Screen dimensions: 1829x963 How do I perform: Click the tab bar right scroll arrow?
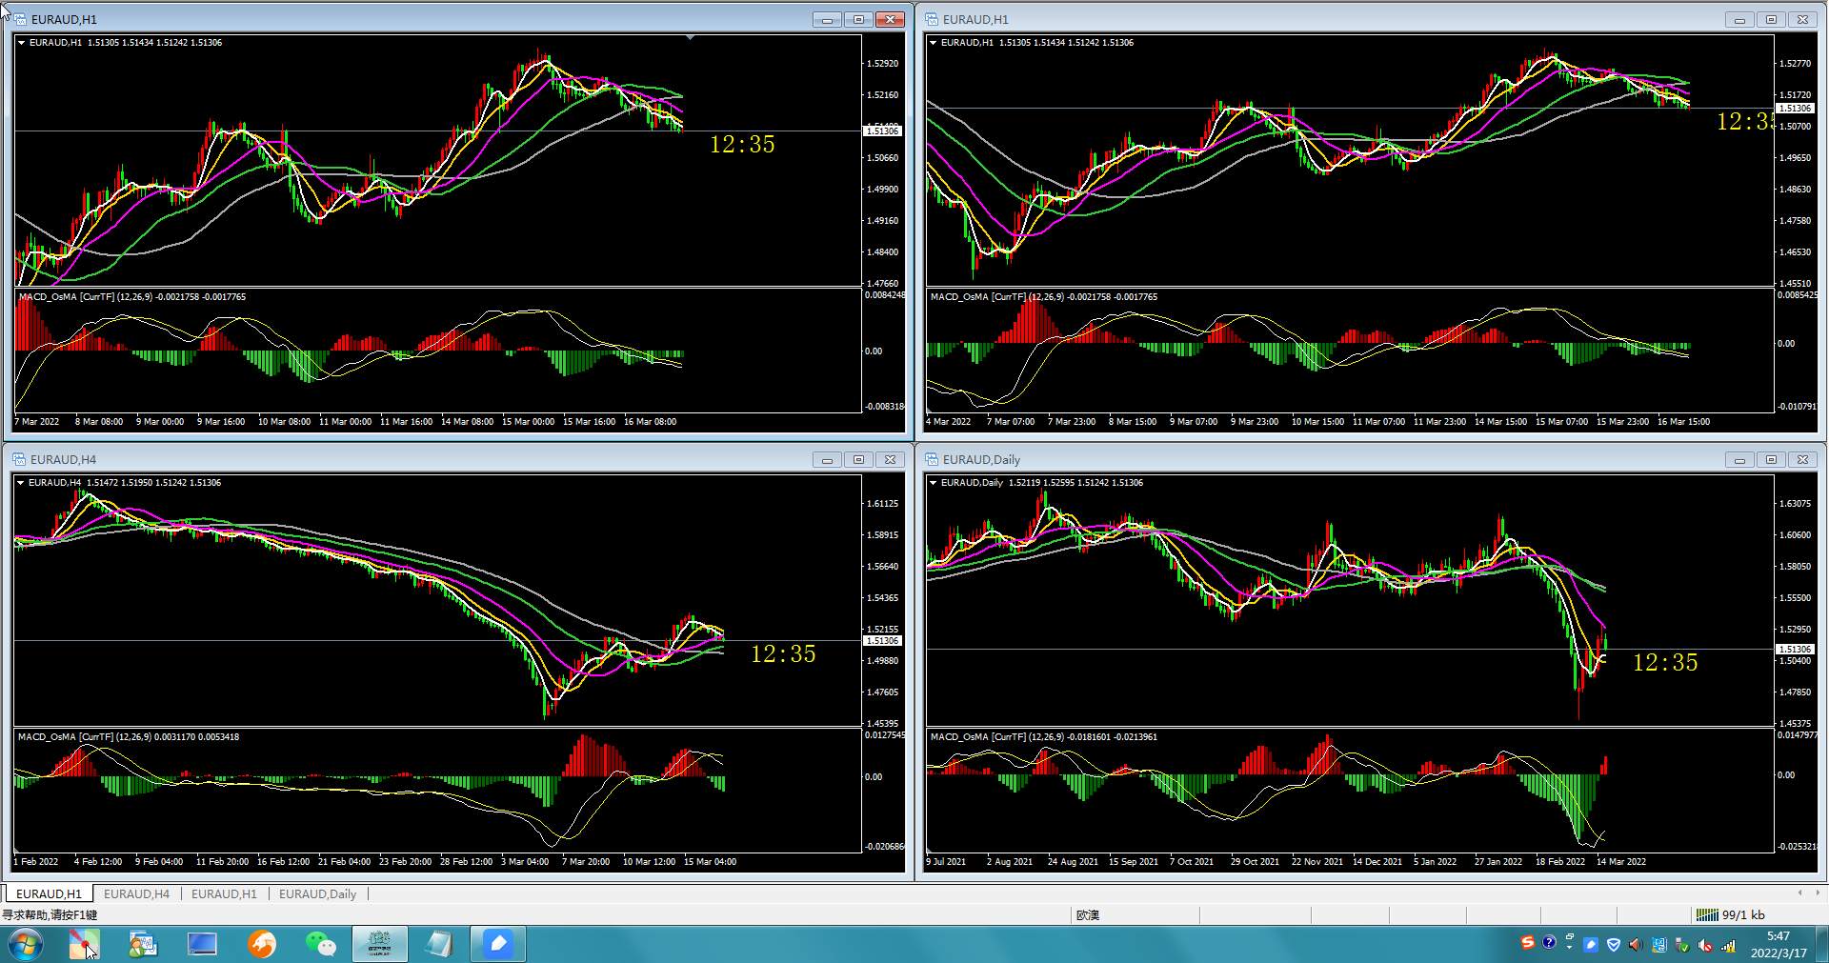pyautogui.click(x=1818, y=893)
